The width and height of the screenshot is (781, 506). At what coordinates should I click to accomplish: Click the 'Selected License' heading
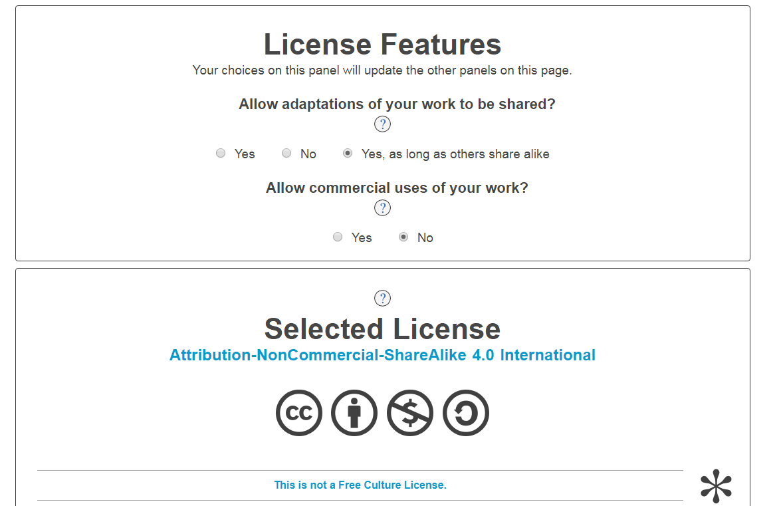coord(382,329)
